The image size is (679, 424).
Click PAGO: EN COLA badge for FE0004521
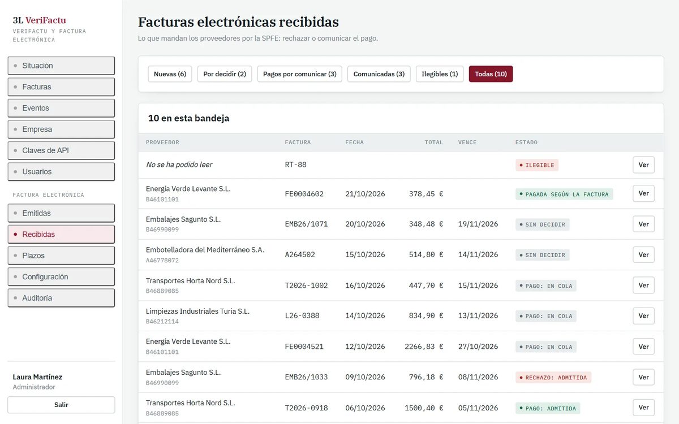(546, 347)
